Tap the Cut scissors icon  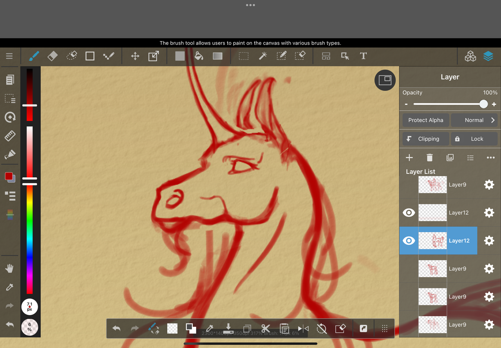pyautogui.click(x=266, y=328)
